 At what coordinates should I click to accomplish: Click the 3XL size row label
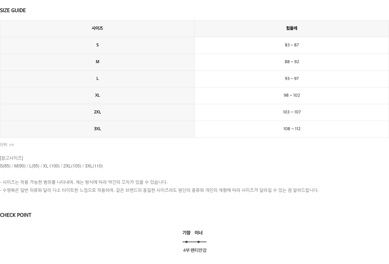point(98,129)
